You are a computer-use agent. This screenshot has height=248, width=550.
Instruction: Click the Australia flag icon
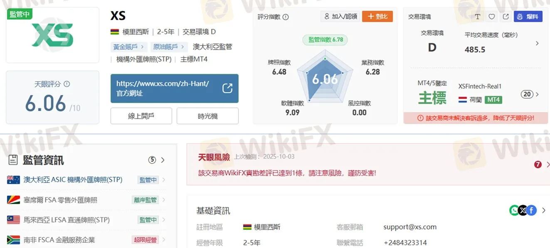(x=13, y=180)
